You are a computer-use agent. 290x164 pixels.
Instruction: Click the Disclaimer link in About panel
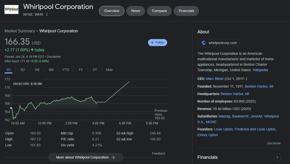pyautogui.click(x=274, y=143)
